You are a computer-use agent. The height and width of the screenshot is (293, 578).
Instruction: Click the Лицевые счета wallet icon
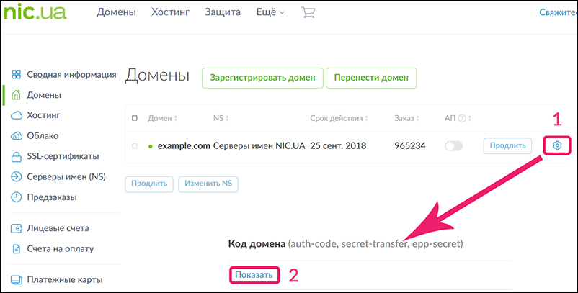click(x=17, y=228)
